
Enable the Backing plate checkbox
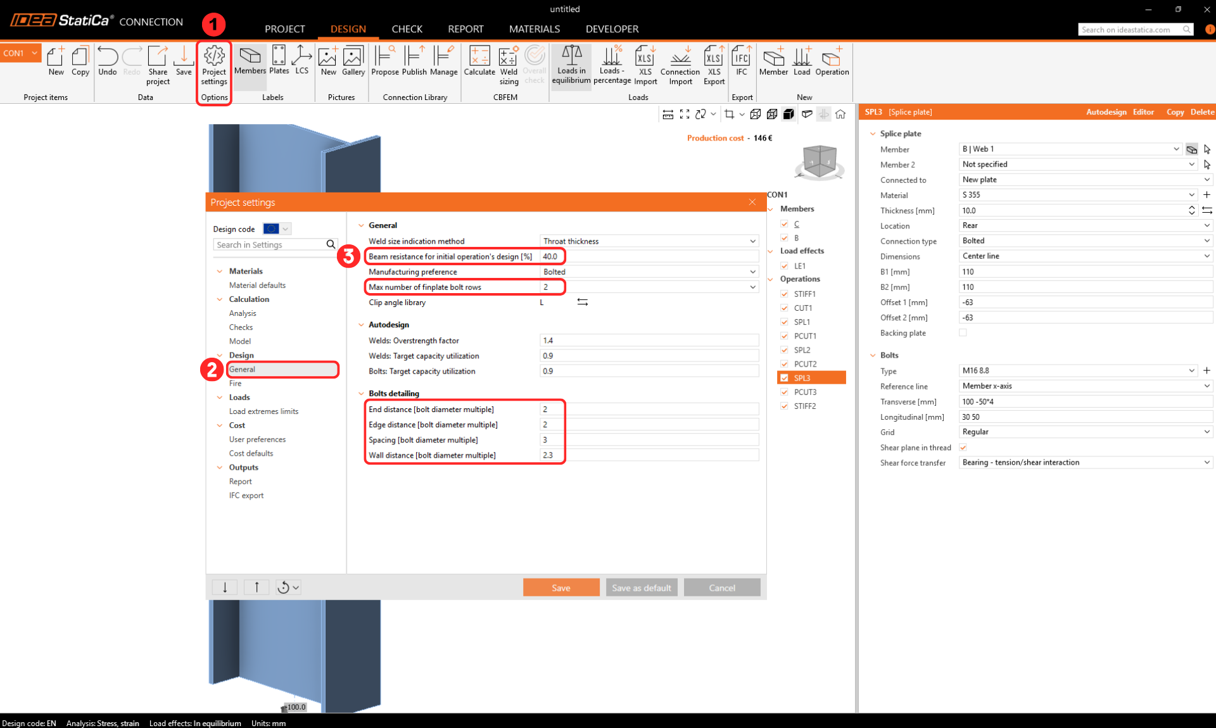point(963,333)
